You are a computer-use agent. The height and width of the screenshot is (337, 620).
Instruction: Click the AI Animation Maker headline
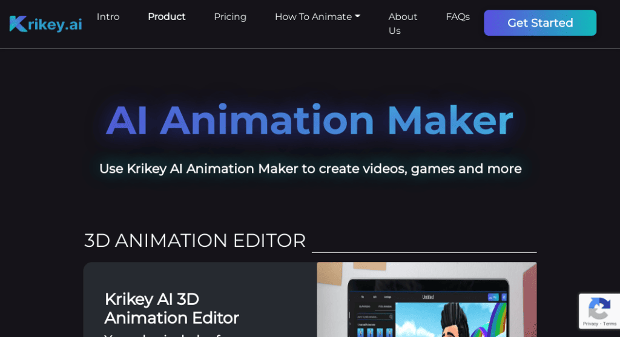pyautogui.click(x=309, y=120)
